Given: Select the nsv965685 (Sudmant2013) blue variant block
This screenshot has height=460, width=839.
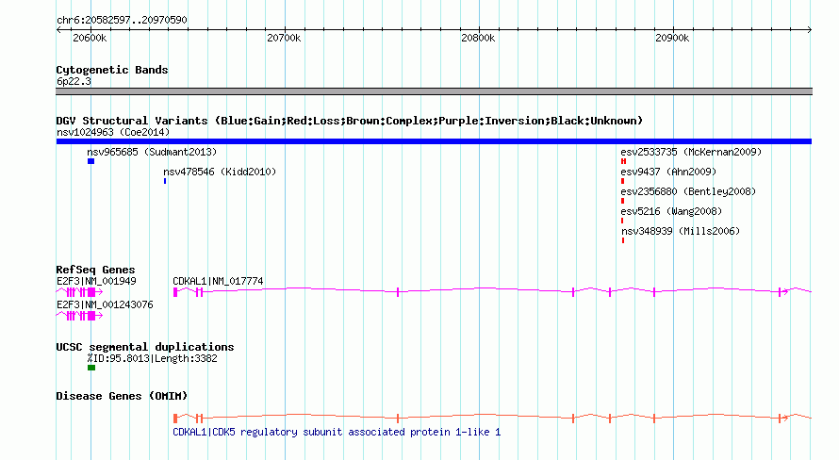Looking at the screenshot, I should click(x=90, y=161).
